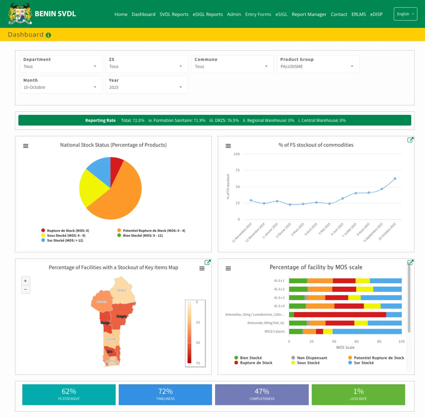This screenshot has width=425, height=418.
Task: Zoom out on the Benin map
Action: click(25, 289)
